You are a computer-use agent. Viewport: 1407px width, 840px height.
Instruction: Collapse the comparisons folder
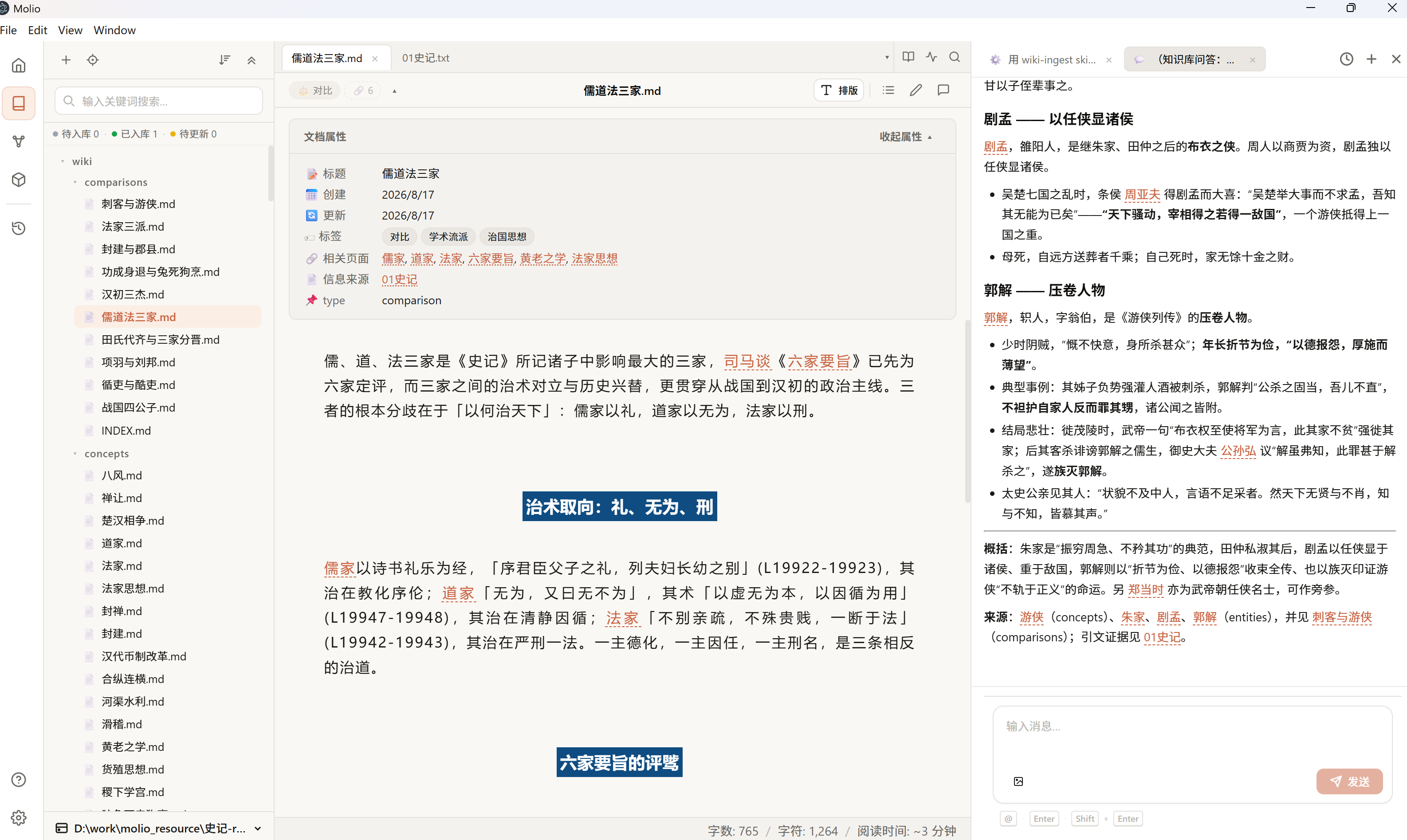[x=75, y=182]
